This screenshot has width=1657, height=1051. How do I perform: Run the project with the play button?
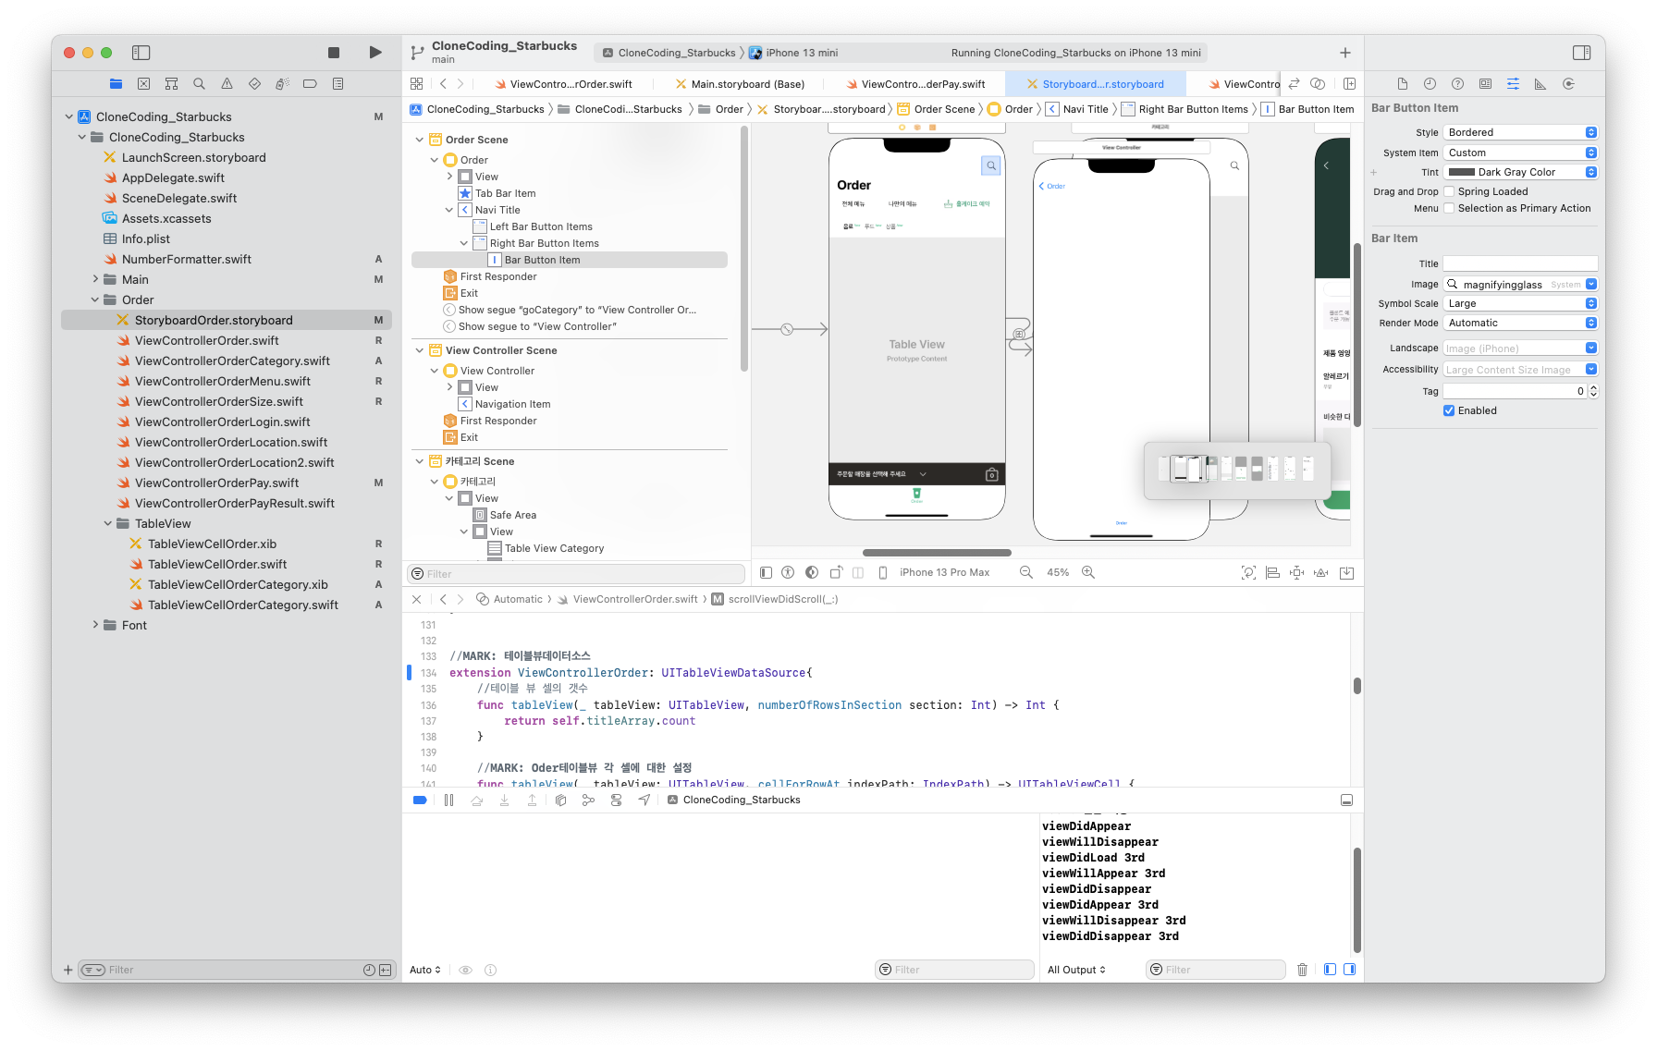[x=374, y=53]
